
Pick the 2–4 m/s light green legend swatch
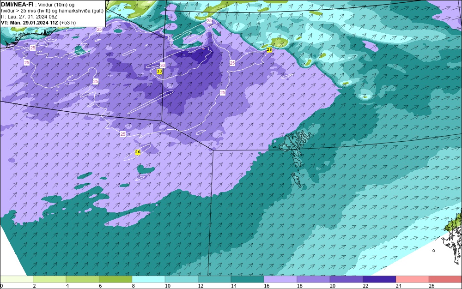tap(49, 279)
